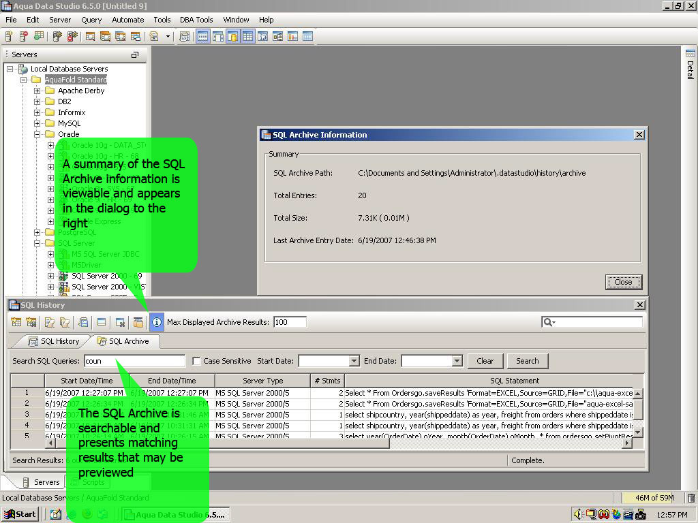The image size is (698, 523).
Task: Open the End Date dropdown
Action: tap(457, 361)
